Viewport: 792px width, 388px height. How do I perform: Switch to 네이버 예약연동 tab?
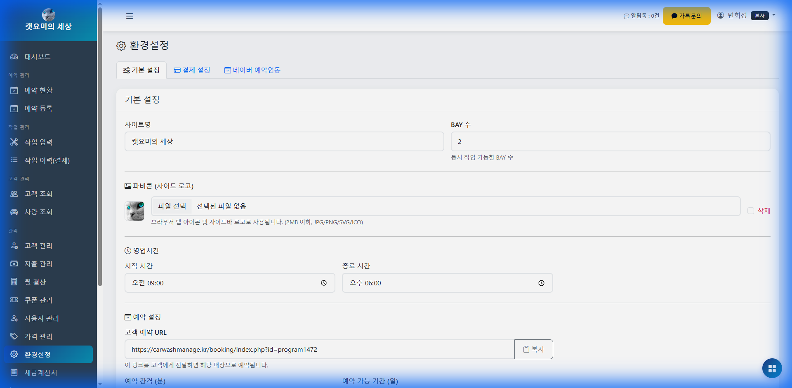point(252,70)
